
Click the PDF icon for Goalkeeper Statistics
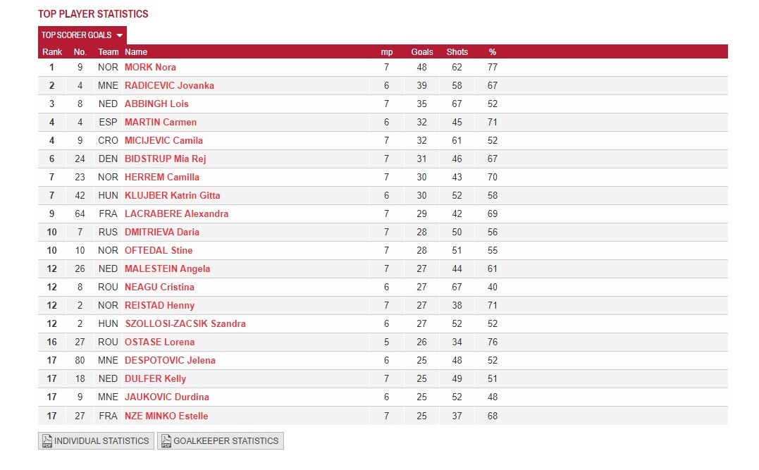point(166,441)
